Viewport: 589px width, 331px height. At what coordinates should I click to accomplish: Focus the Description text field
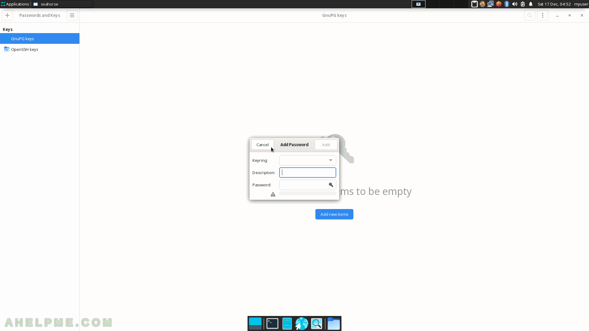coord(308,173)
